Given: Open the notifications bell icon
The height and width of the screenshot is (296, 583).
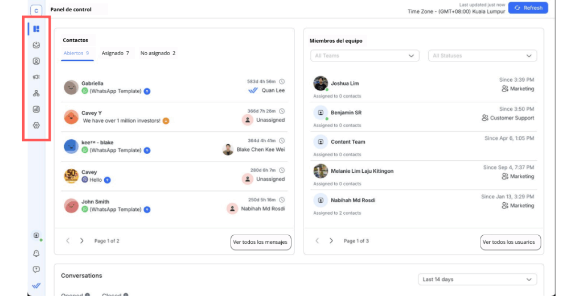Looking at the screenshot, I should pos(36,253).
